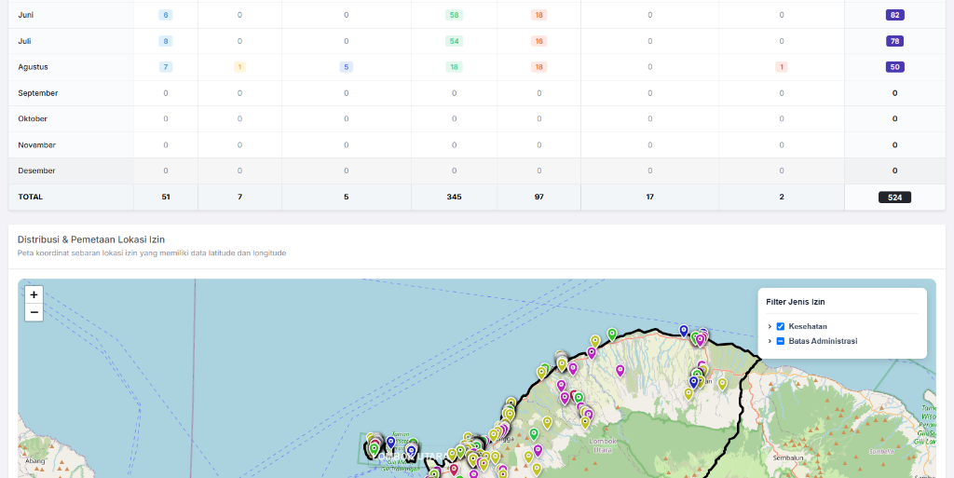Click the 17 value in TOTAL row
The width and height of the screenshot is (954, 478).
pos(649,197)
